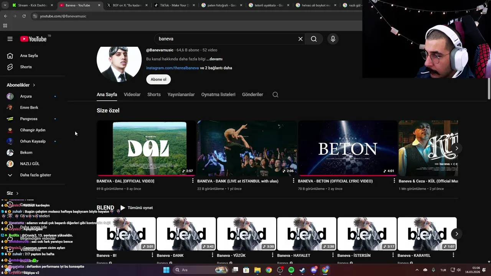Open BANEVA - BETON lyric video thumbnail
The image size is (491, 276).
pyautogui.click(x=348, y=148)
